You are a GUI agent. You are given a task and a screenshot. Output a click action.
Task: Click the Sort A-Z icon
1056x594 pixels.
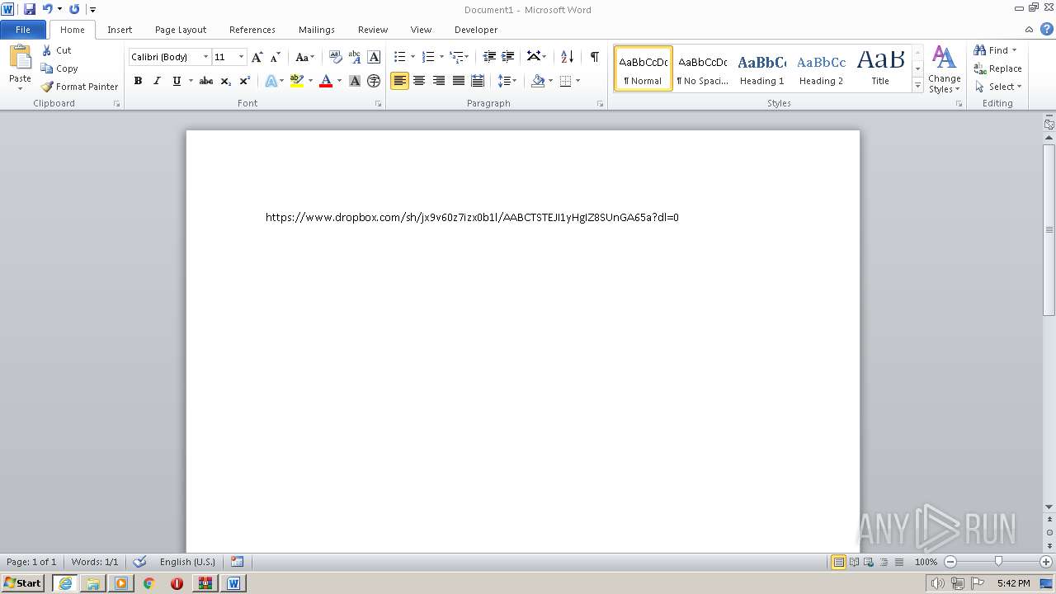pyautogui.click(x=567, y=57)
